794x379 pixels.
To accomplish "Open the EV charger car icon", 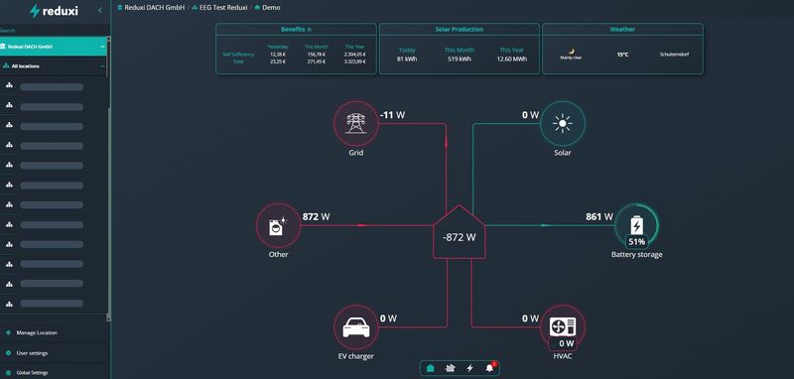I will point(356,327).
